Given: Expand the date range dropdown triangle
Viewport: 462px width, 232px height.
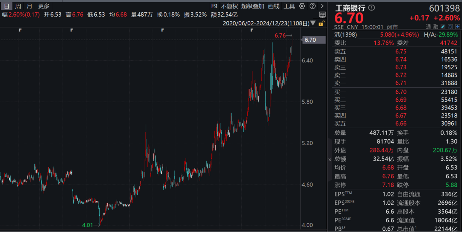Looking at the screenshot, I should 313,23.
